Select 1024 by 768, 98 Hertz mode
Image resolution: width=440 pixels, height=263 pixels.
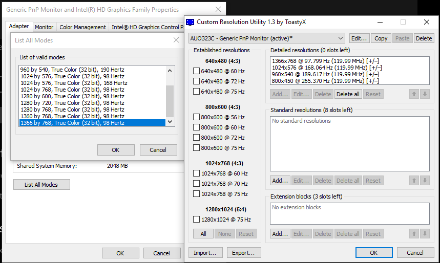coord(92,90)
